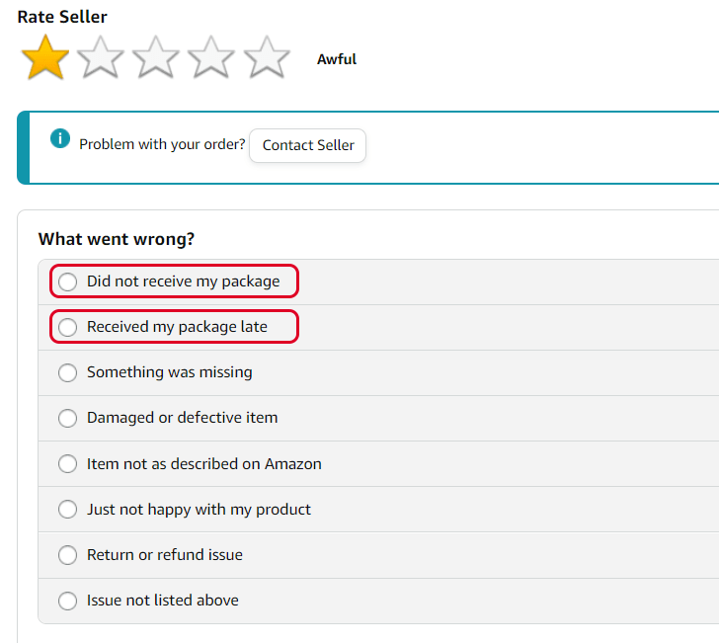This screenshot has height=643, width=719.
Task: Click the 'Return or refund issue' label
Action: [x=164, y=555]
